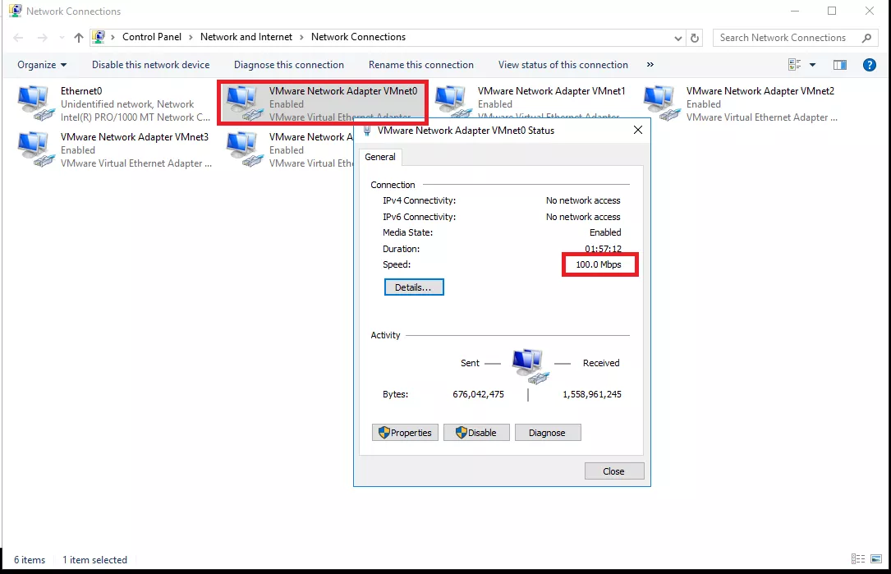Switch to large icons view in status bar
Screen dimensions: 891x574
[875, 559]
